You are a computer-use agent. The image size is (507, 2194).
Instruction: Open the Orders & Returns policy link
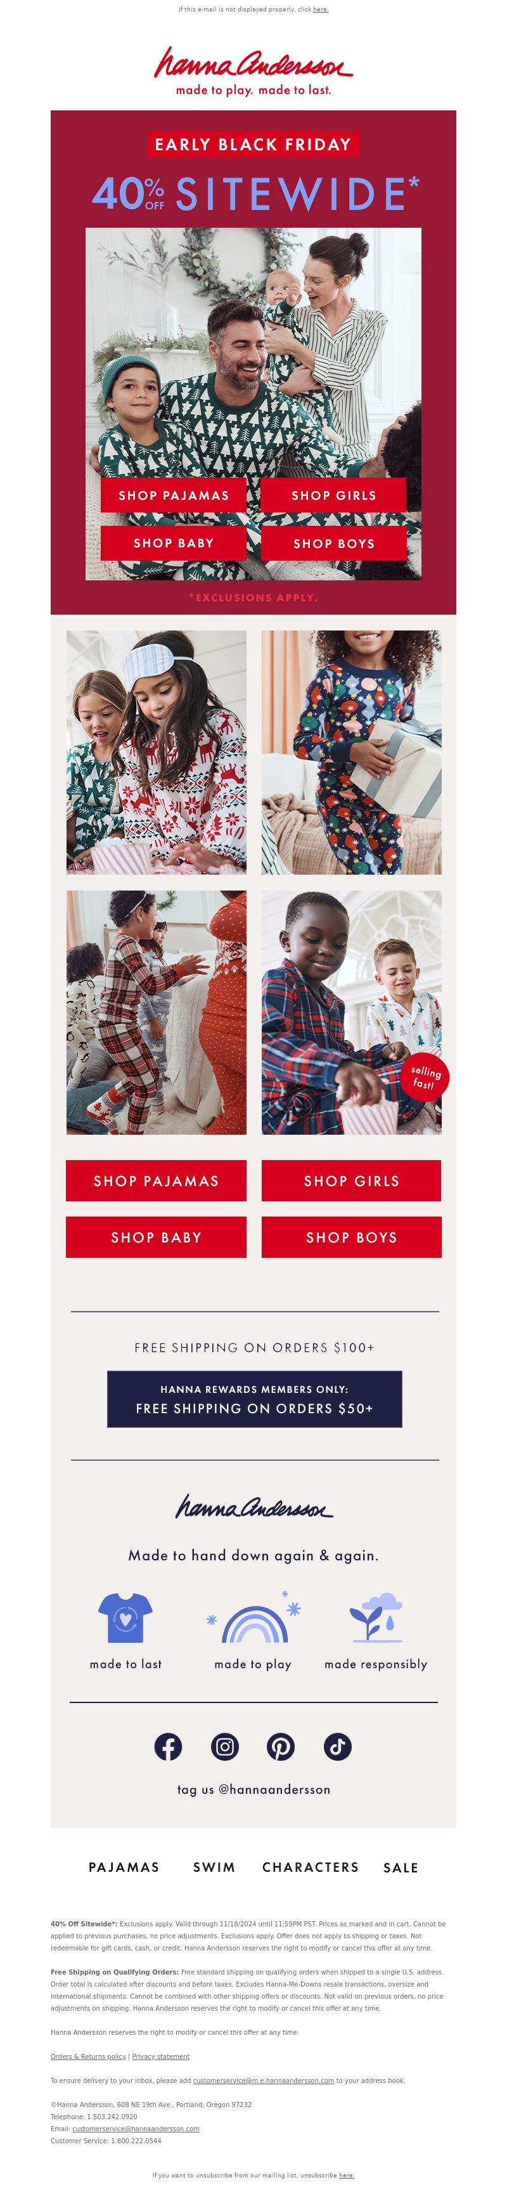click(x=87, y=2056)
